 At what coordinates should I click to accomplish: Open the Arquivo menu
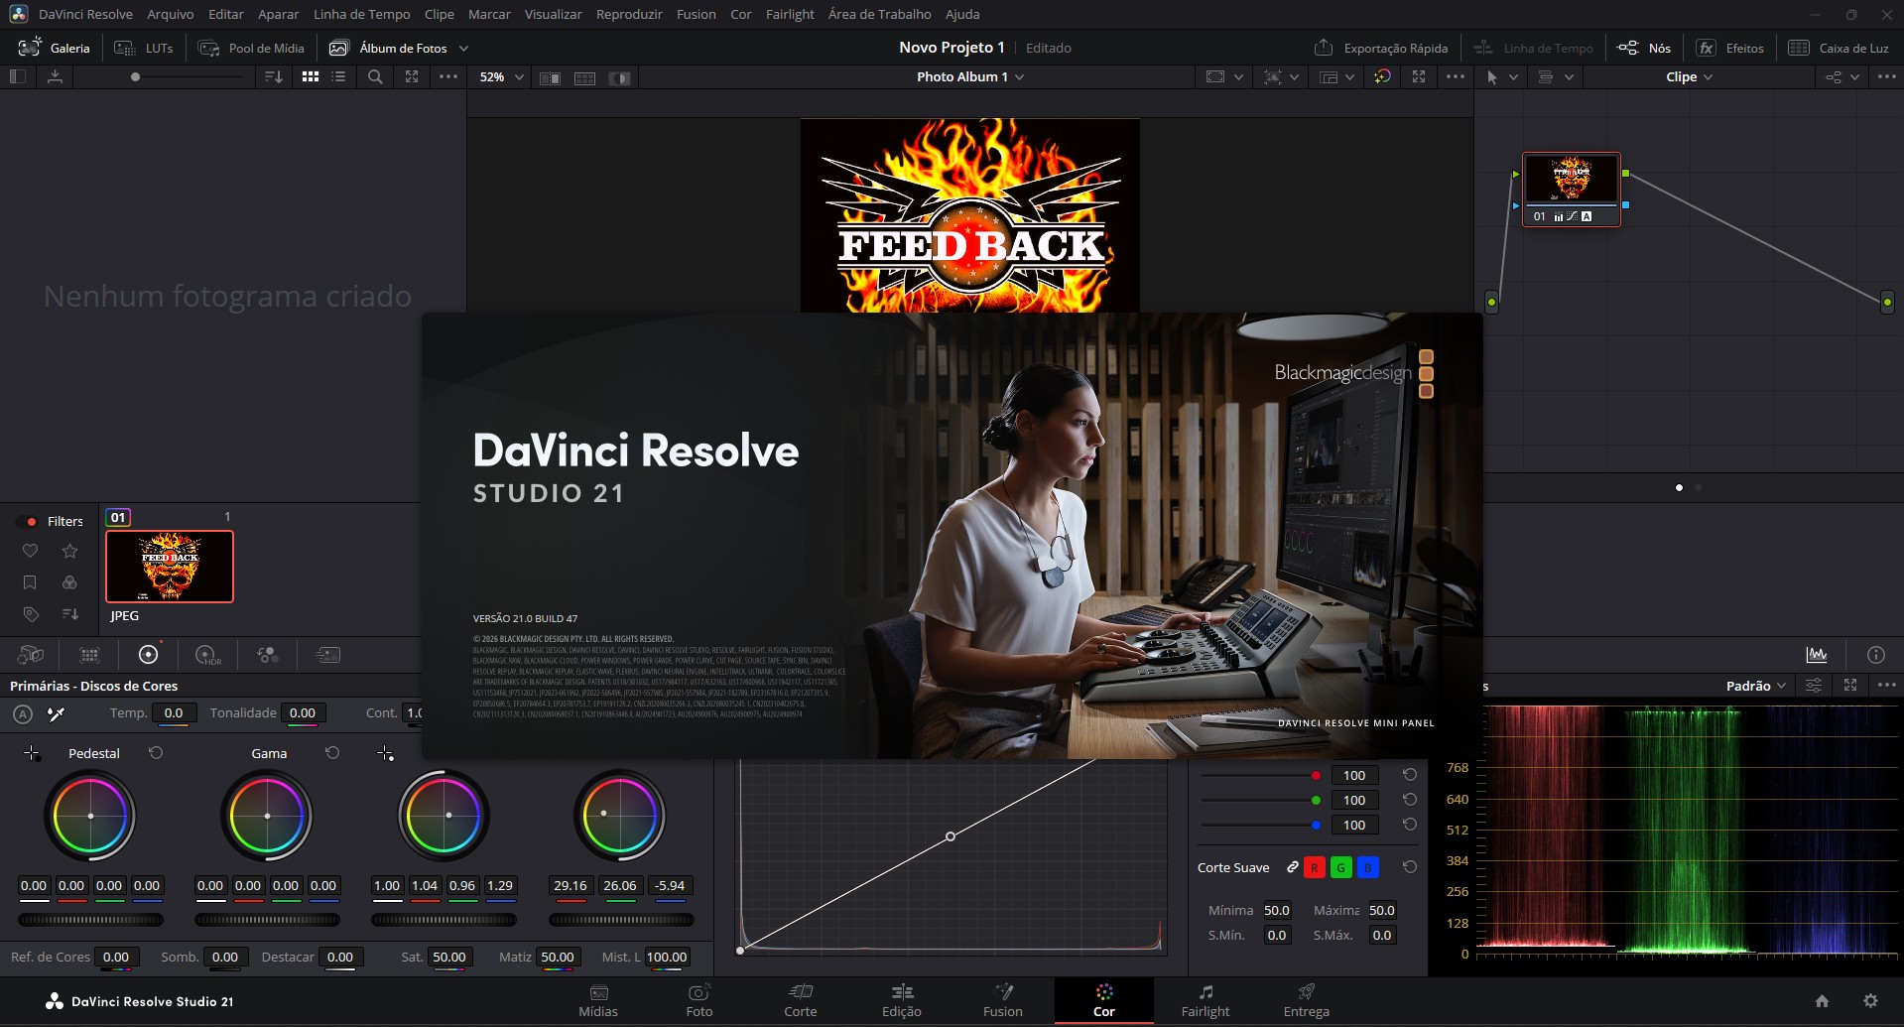(170, 14)
